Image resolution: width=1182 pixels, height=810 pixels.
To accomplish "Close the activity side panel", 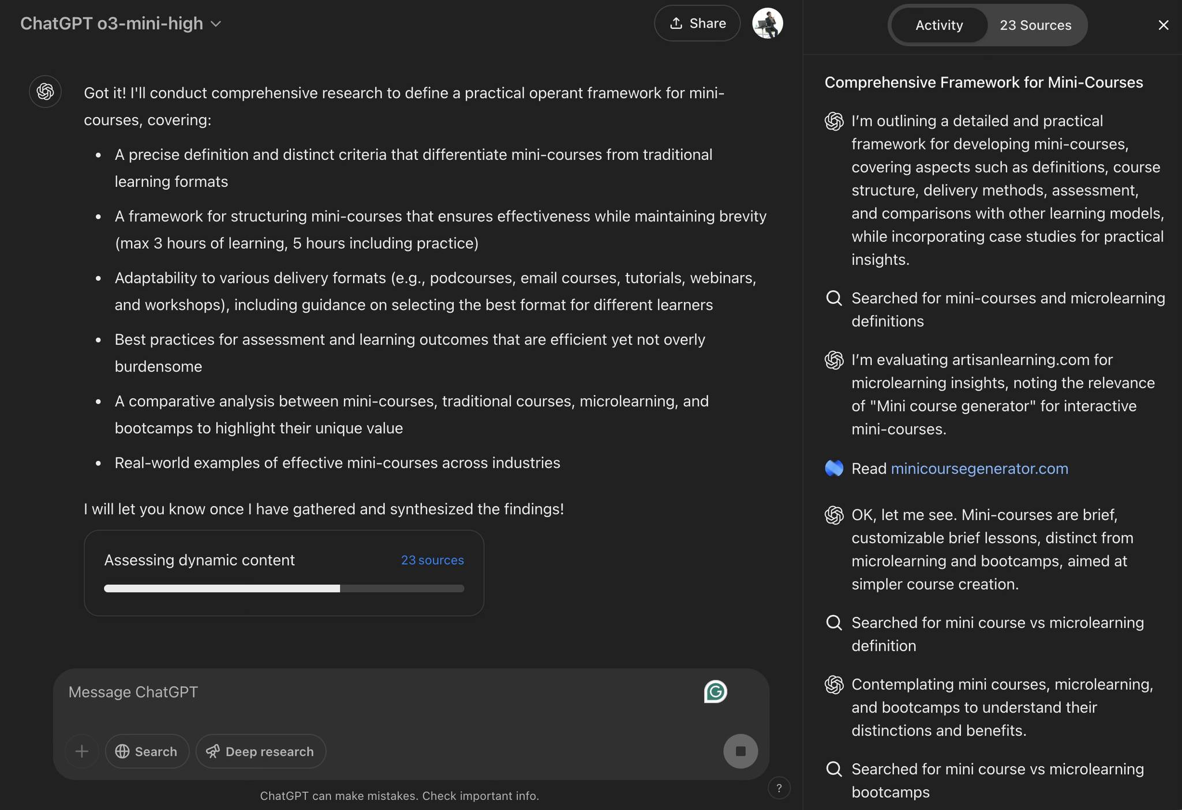I will [1163, 25].
